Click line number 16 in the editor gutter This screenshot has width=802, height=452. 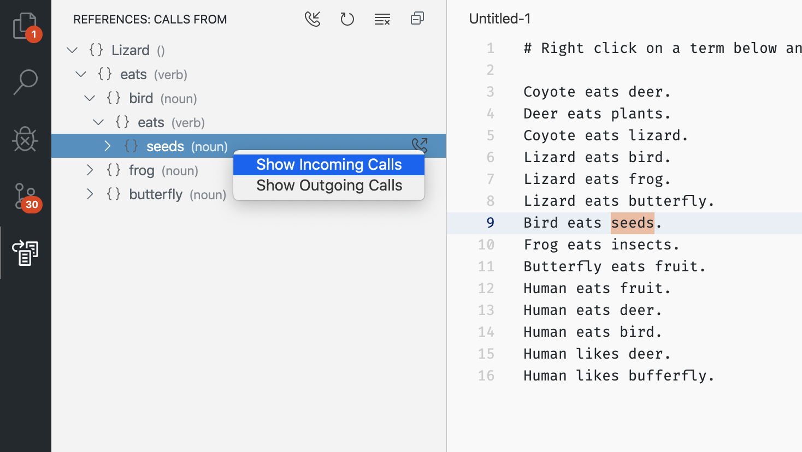pyautogui.click(x=486, y=375)
